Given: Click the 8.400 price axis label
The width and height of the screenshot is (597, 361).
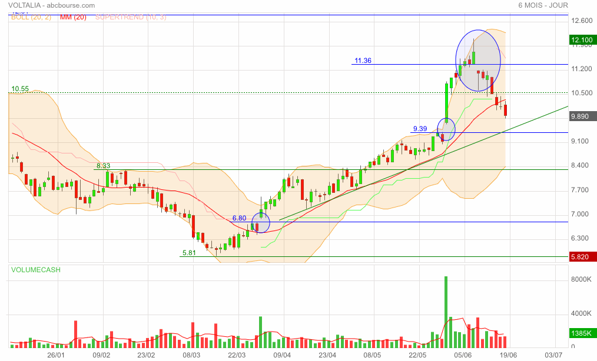Looking at the screenshot, I should click(x=582, y=165).
